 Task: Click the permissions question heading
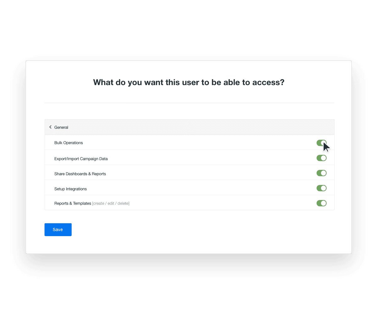[x=188, y=82]
